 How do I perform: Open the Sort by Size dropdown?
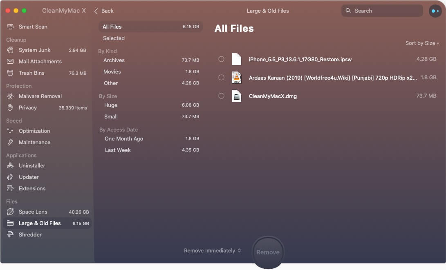click(x=422, y=43)
